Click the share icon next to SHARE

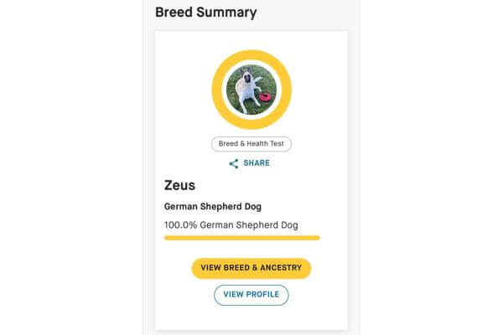[x=234, y=163]
